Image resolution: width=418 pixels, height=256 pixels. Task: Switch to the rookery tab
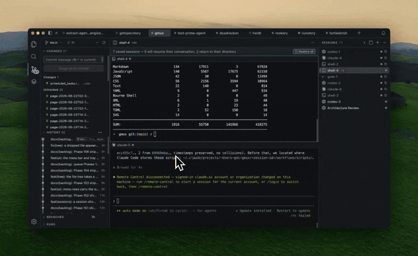(x=280, y=33)
